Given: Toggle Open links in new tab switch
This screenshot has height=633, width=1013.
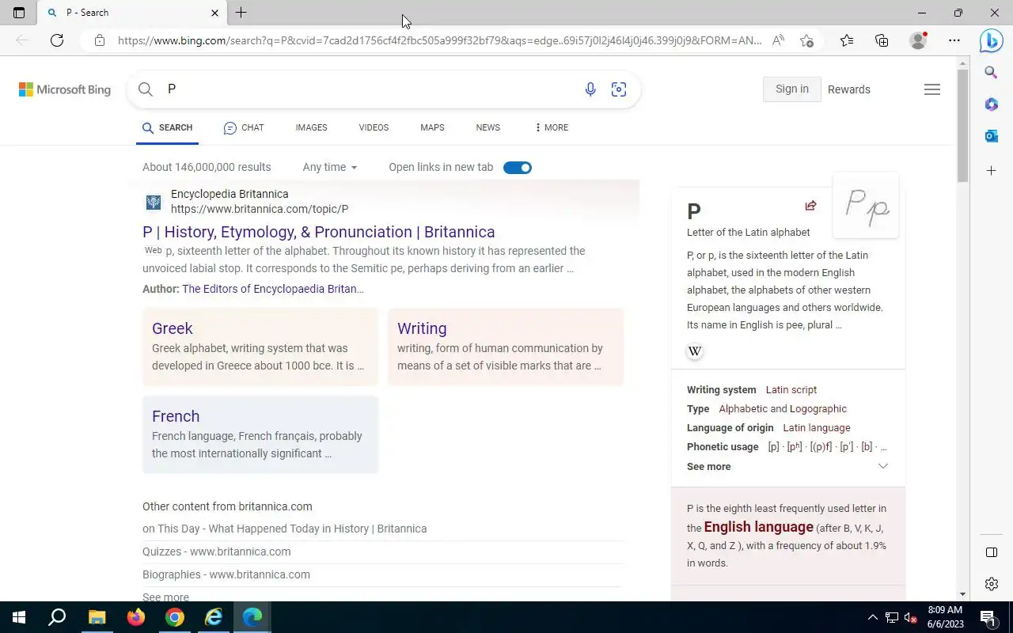Looking at the screenshot, I should pyautogui.click(x=518, y=167).
